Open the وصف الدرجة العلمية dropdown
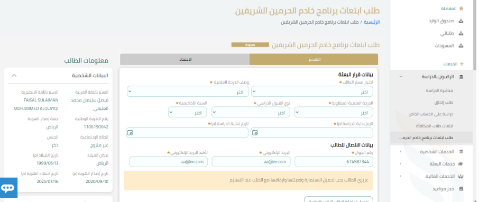Screen dimensions: 479x202 (188, 91)
